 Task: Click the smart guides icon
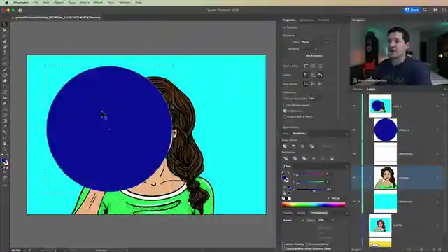coord(320,75)
